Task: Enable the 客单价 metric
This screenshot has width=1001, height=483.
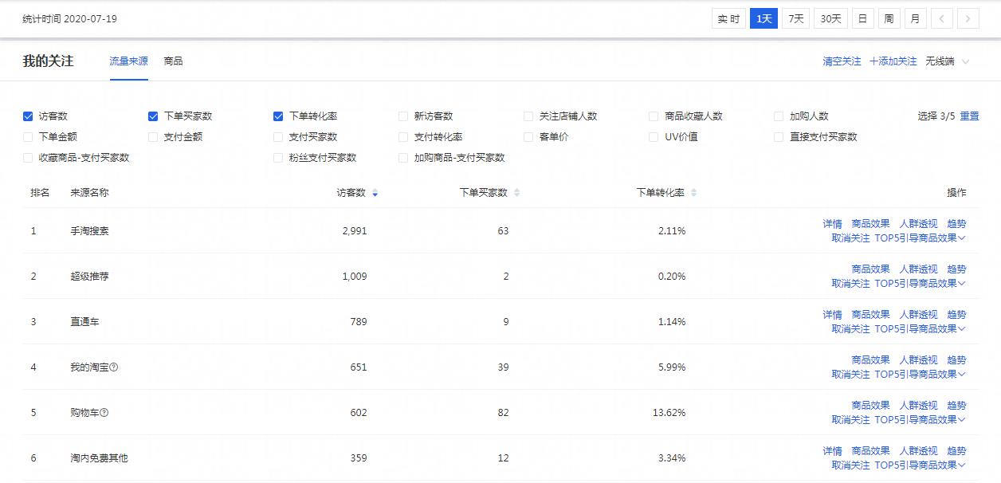Action: (x=528, y=136)
